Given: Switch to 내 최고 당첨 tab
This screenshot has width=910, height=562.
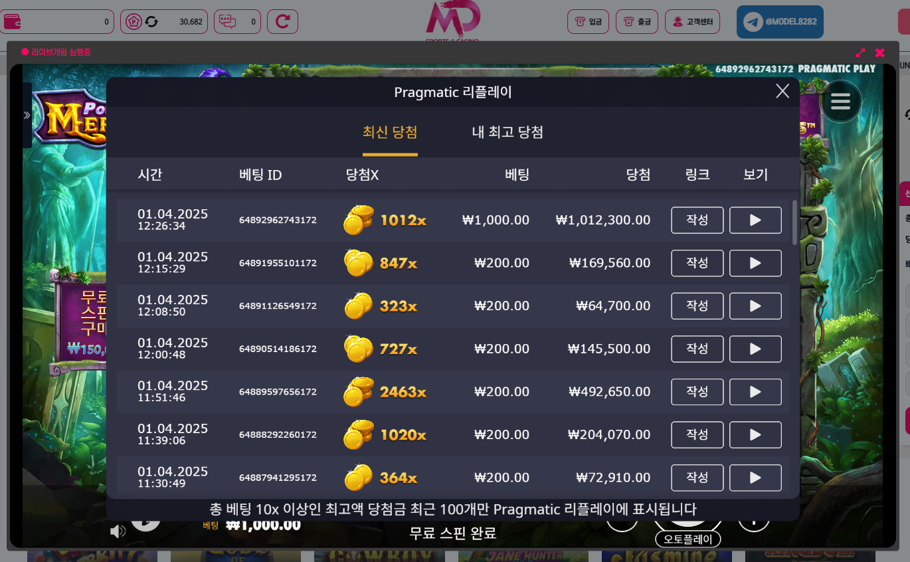Looking at the screenshot, I should 507,132.
